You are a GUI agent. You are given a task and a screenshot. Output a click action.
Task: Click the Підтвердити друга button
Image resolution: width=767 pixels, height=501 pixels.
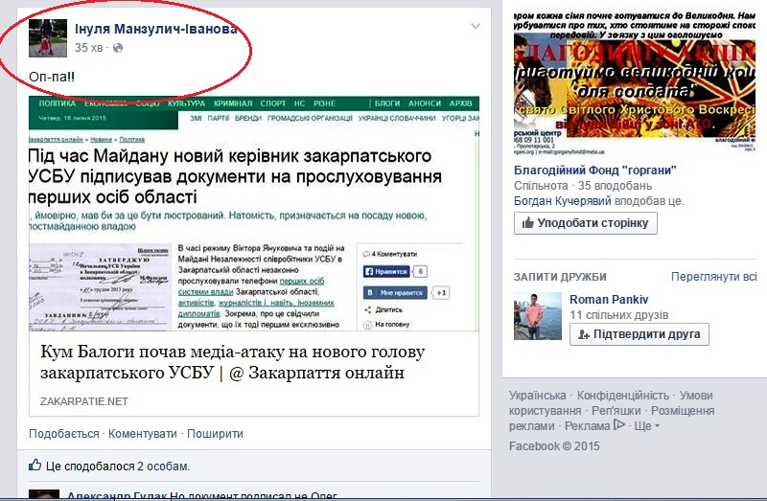[639, 334]
